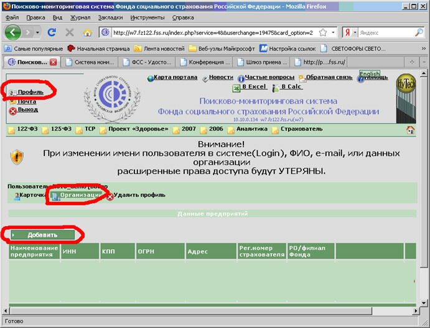The height and width of the screenshot is (328, 430).
Task: Click the HyTech logo badge
Action: point(406,83)
